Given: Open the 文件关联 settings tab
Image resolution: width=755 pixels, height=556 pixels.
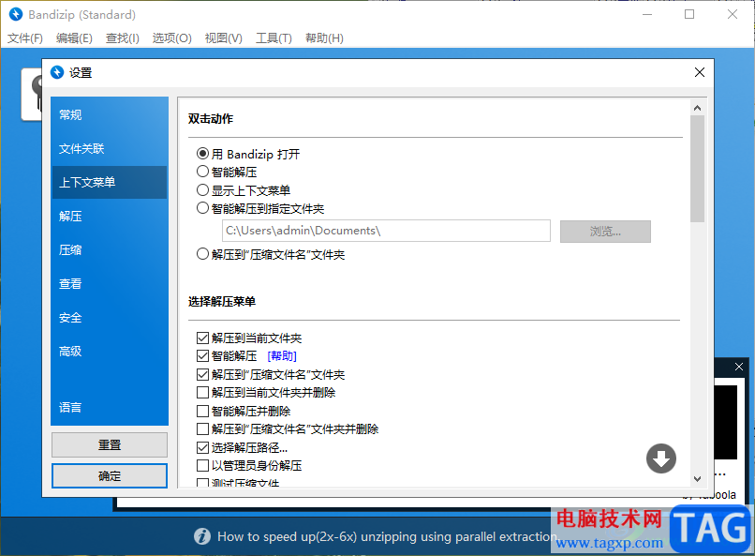Looking at the screenshot, I should tap(110, 148).
